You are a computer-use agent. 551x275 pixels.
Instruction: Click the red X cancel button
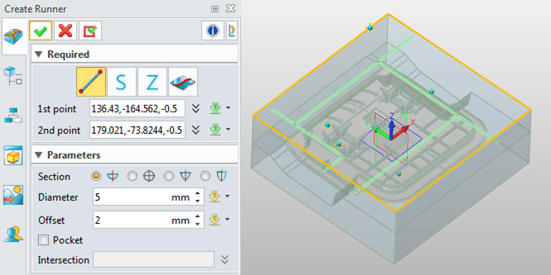65,31
